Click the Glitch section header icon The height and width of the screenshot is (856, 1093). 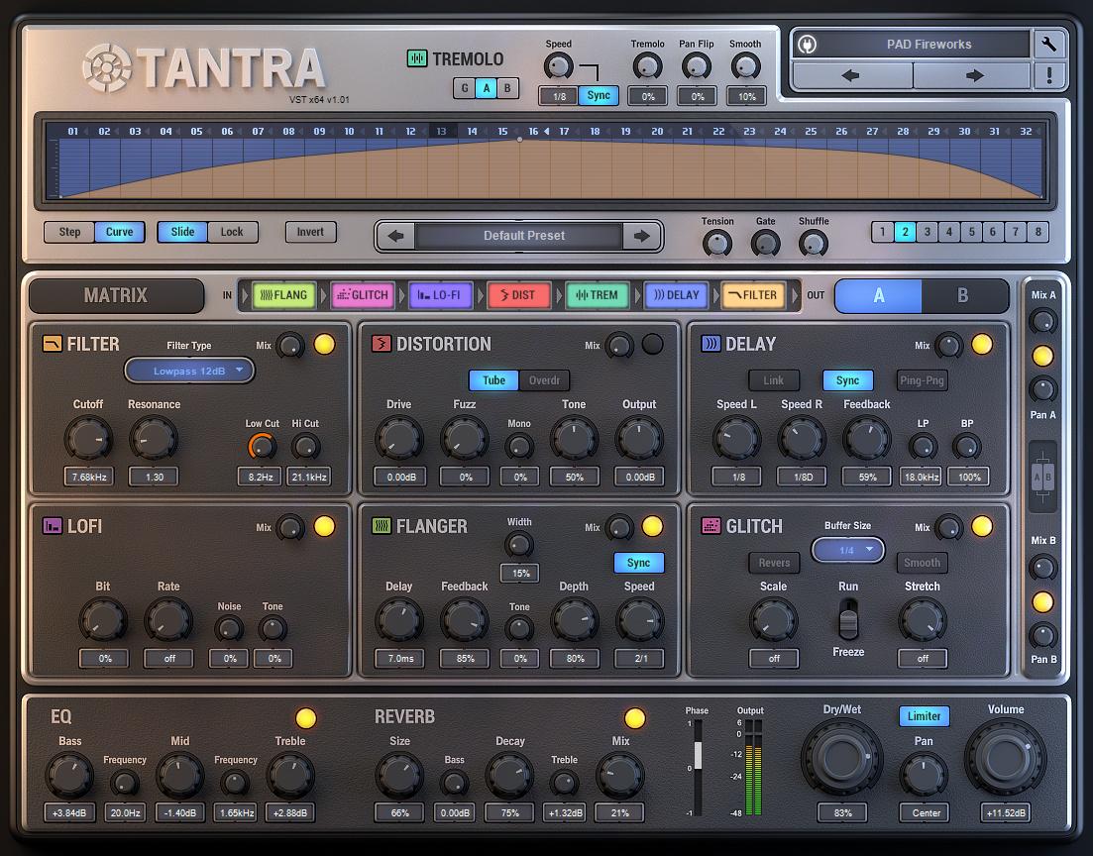711,526
